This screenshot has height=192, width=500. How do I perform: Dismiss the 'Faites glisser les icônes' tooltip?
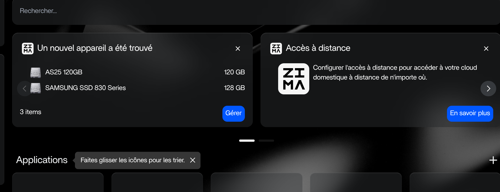[x=193, y=160]
